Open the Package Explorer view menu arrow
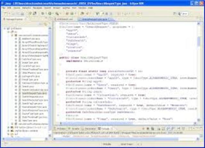This screenshot has height=148, width=205. tap(49, 24)
